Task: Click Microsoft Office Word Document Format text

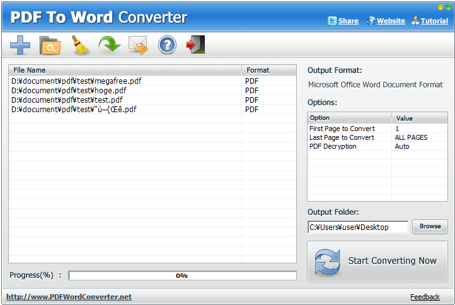Action: coord(376,84)
